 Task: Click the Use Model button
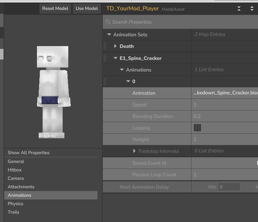pyautogui.click(x=87, y=8)
